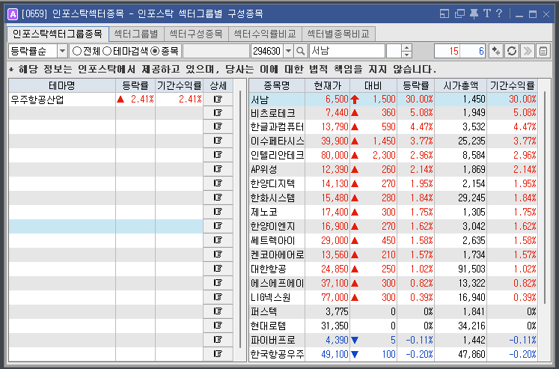Screen dimensions: 559x369
Task: Select the 인텔리안테크 stock row
Action: pos(393,156)
